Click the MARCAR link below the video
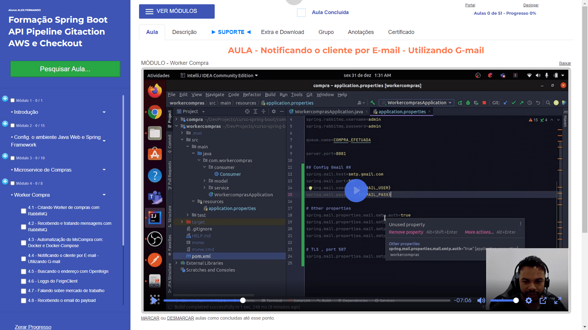This screenshot has width=588, height=330. point(150,318)
